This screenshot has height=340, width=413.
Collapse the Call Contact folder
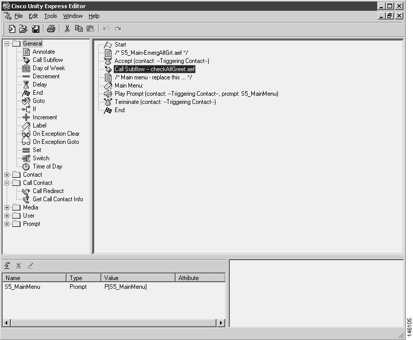tap(7, 183)
